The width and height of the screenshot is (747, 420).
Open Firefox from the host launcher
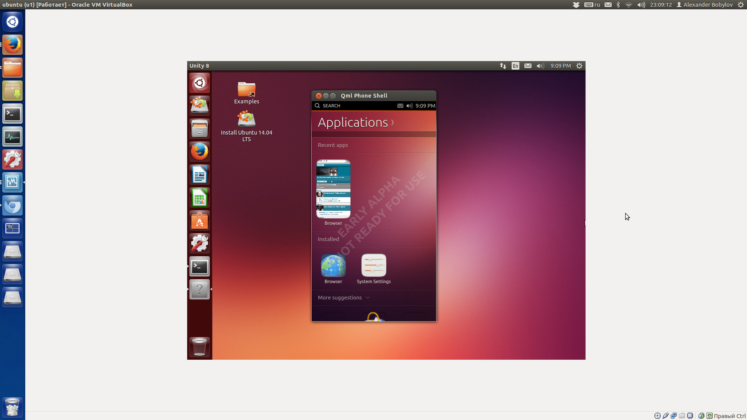point(12,45)
